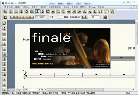Select the half note duration
Viewport: 138px width, 95px height.
click(4, 44)
